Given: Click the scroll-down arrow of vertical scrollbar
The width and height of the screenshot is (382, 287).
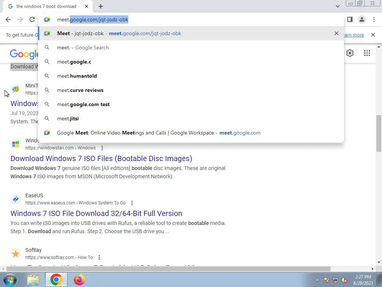Looking at the screenshot, I should pyautogui.click(x=379, y=262).
